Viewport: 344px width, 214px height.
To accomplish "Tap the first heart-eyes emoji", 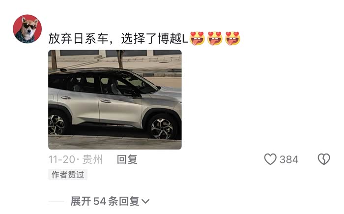I will point(197,38).
